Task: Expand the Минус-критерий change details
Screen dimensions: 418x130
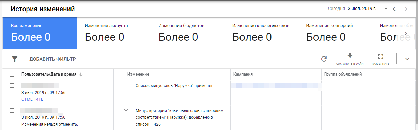Action: pyautogui.click(x=126, y=110)
